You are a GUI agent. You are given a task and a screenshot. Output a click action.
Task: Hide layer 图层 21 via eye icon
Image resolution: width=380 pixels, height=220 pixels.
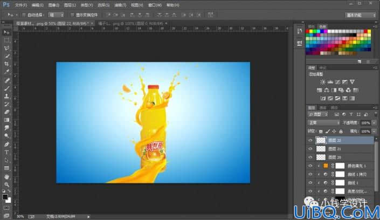[310, 149]
